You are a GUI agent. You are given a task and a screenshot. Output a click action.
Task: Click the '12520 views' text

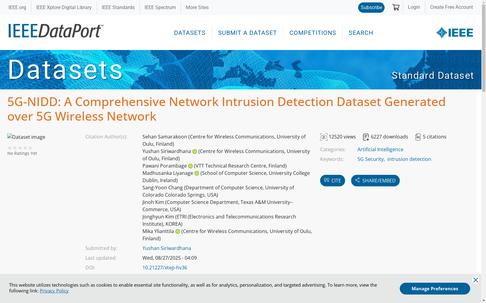pos(342,137)
